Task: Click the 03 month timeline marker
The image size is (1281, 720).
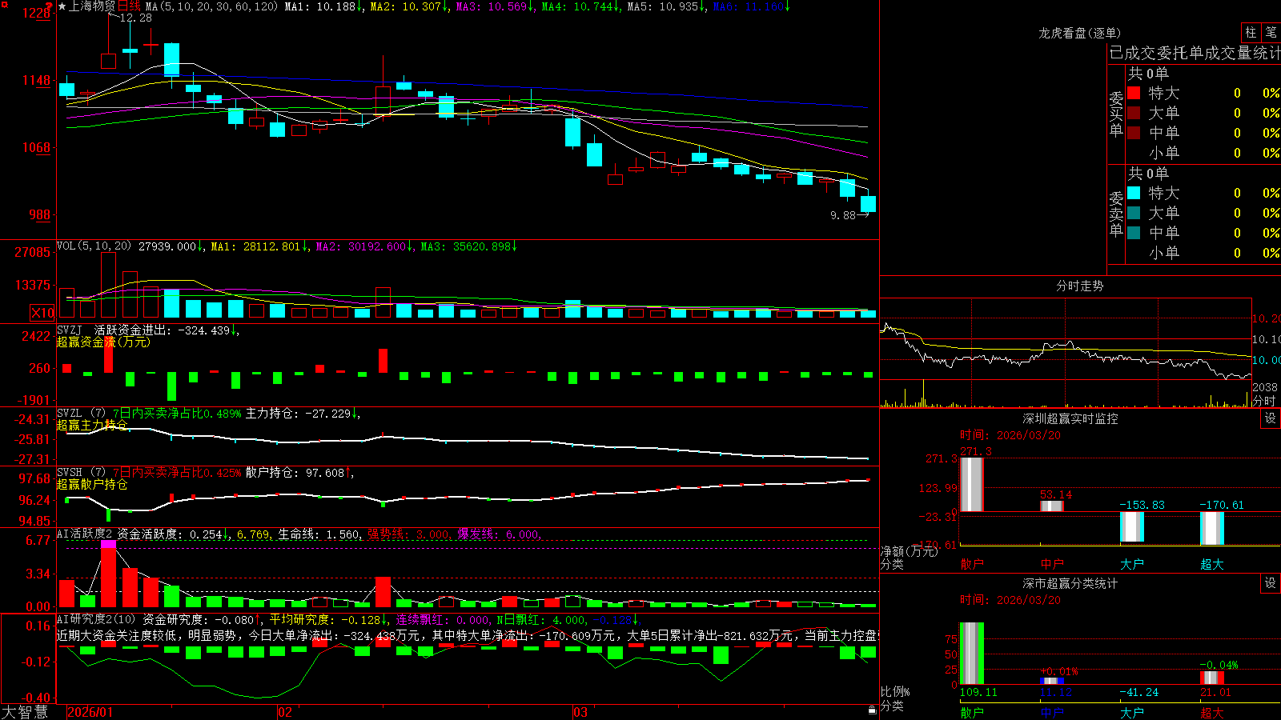Action: pyautogui.click(x=580, y=712)
